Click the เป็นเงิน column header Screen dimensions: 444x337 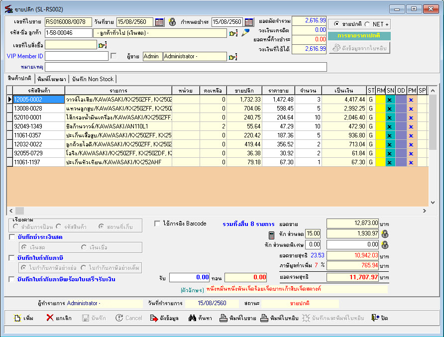coord(344,91)
